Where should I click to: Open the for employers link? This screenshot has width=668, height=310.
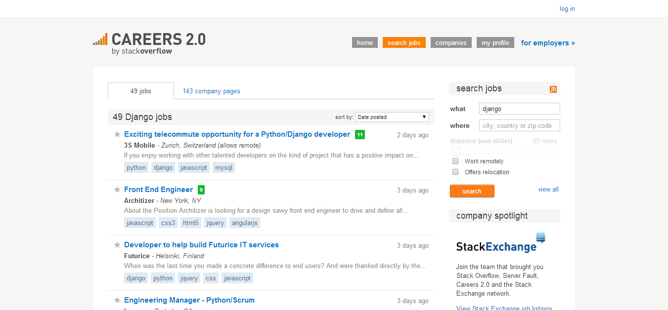(x=548, y=43)
